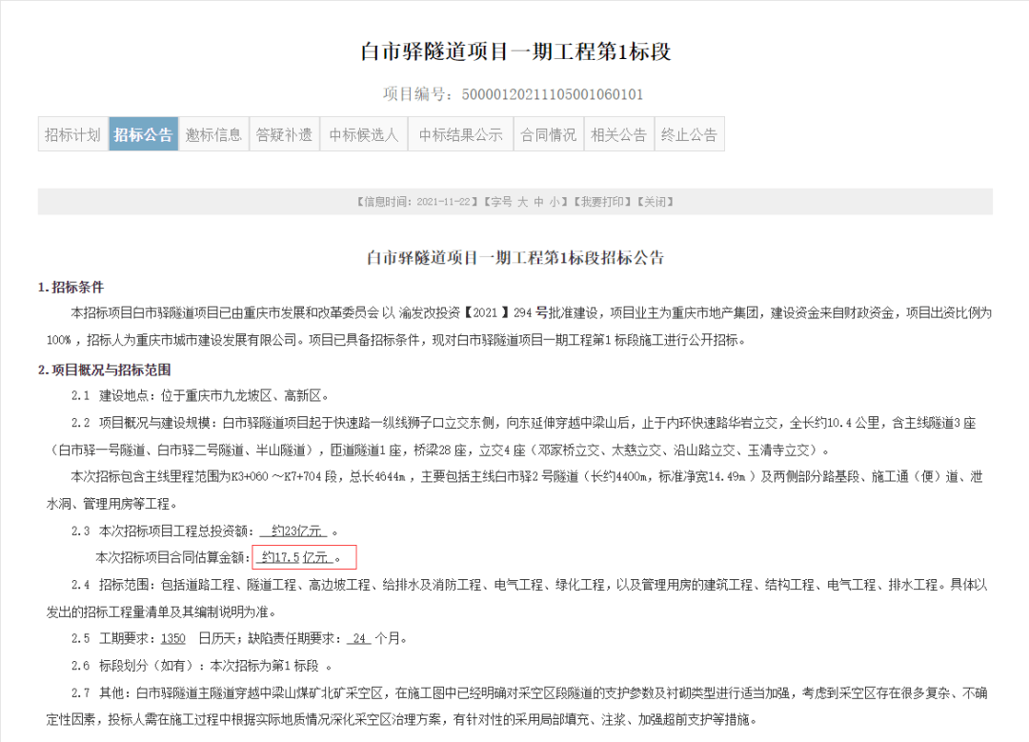Image resolution: width=1029 pixels, height=742 pixels.
Task: Click the underlined 1350 construction period value
Action: pyautogui.click(x=173, y=638)
